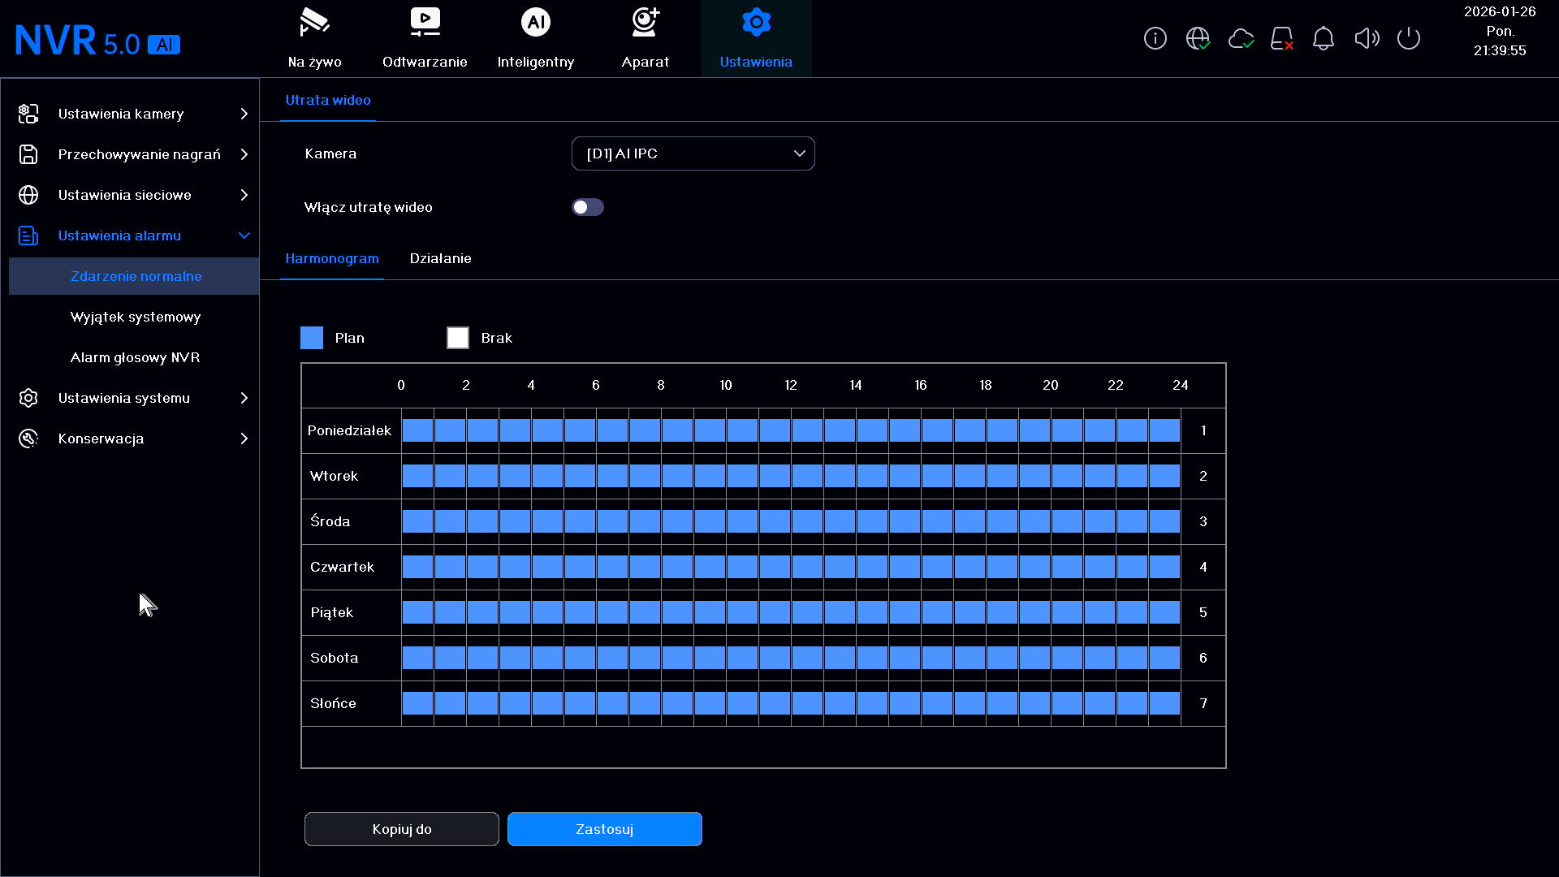1559x877 pixels.
Task: Open Odtwarzanie playback section
Action: pyautogui.click(x=425, y=39)
